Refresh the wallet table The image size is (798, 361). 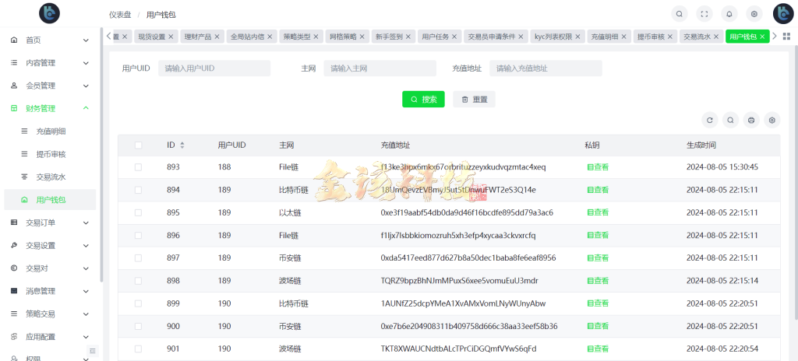click(x=709, y=120)
